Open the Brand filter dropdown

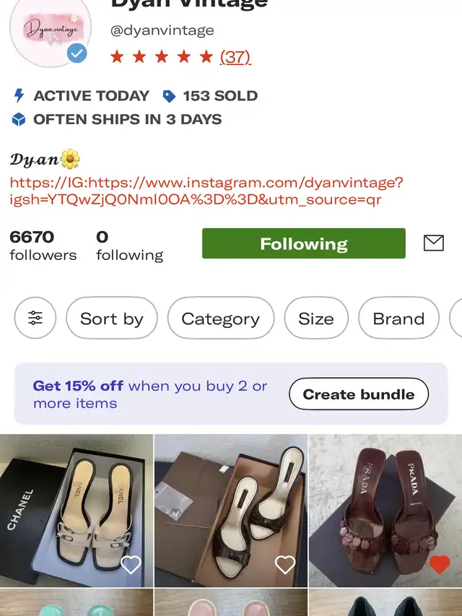[x=398, y=318]
